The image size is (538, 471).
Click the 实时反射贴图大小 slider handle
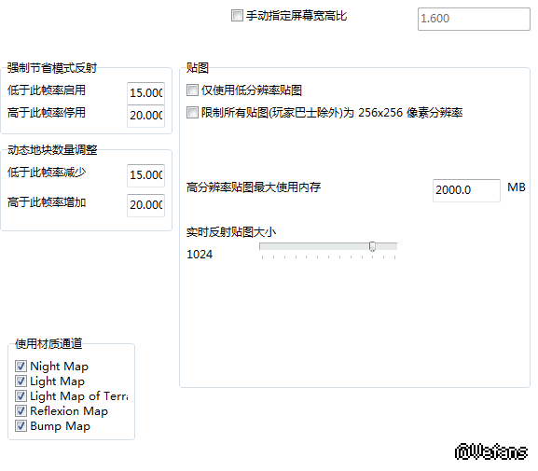(x=372, y=246)
